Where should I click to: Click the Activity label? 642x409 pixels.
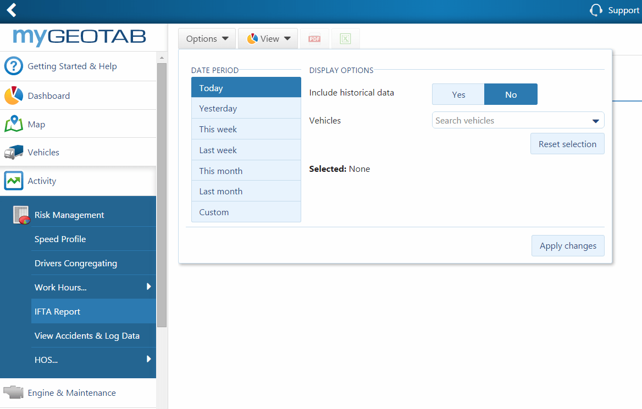click(x=42, y=181)
